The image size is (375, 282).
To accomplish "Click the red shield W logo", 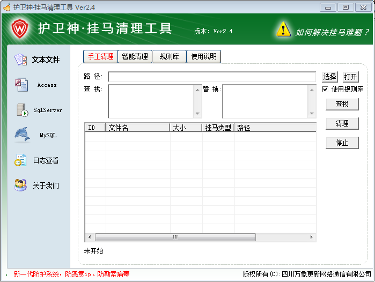I will [x=20, y=28].
